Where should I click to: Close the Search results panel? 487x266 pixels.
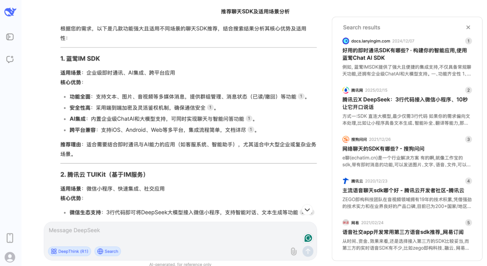468,28
